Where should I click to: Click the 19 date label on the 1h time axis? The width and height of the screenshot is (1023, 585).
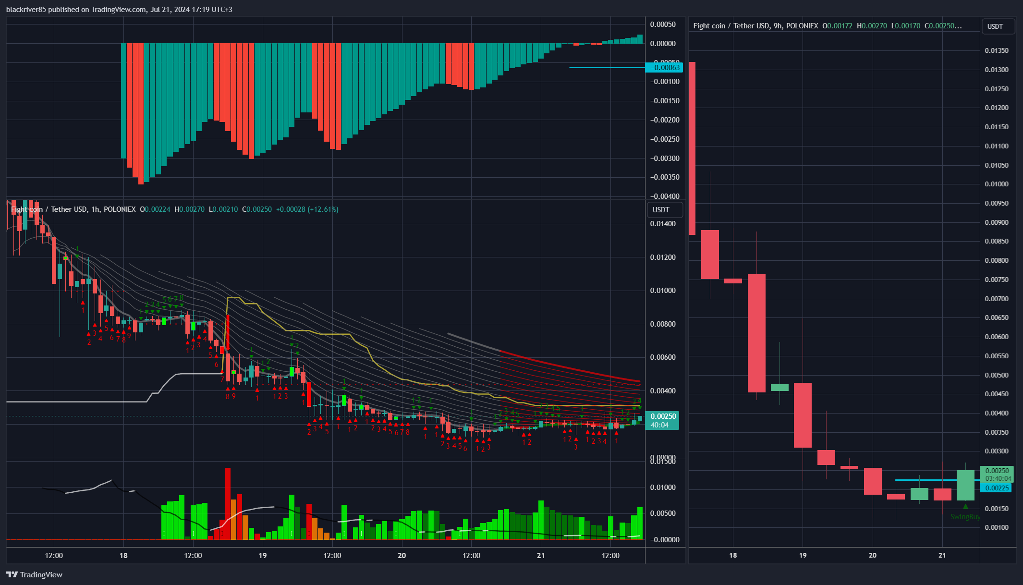click(262, 556)
